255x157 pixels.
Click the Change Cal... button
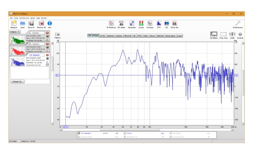coord(17,81)
